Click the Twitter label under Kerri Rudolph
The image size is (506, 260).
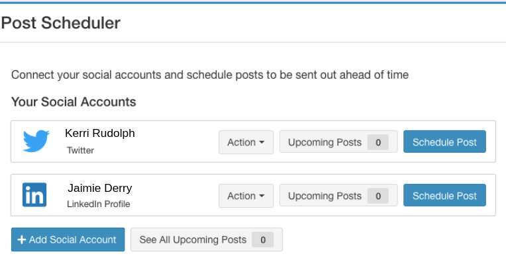[x=80, y=150]
